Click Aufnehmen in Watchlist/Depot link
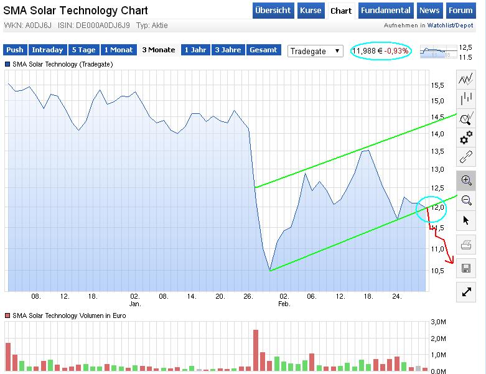486x374 pixels. 429,26
